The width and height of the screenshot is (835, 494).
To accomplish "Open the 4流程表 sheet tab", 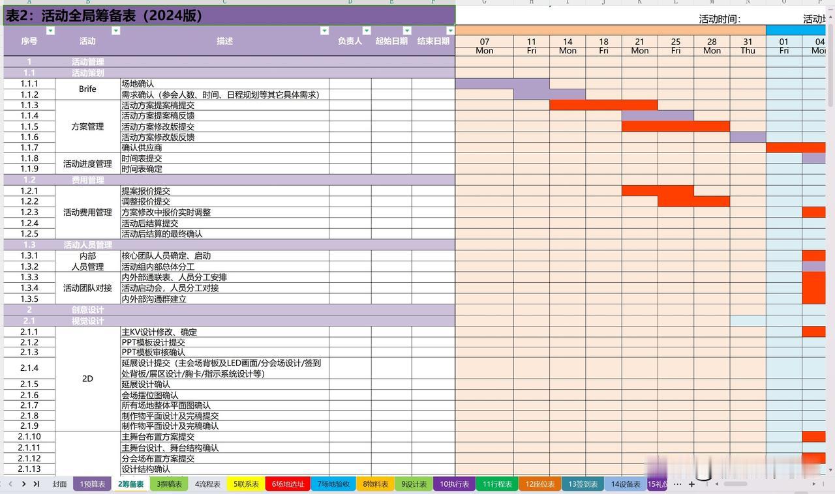I will pyautogui.click(x=207, y=484).
